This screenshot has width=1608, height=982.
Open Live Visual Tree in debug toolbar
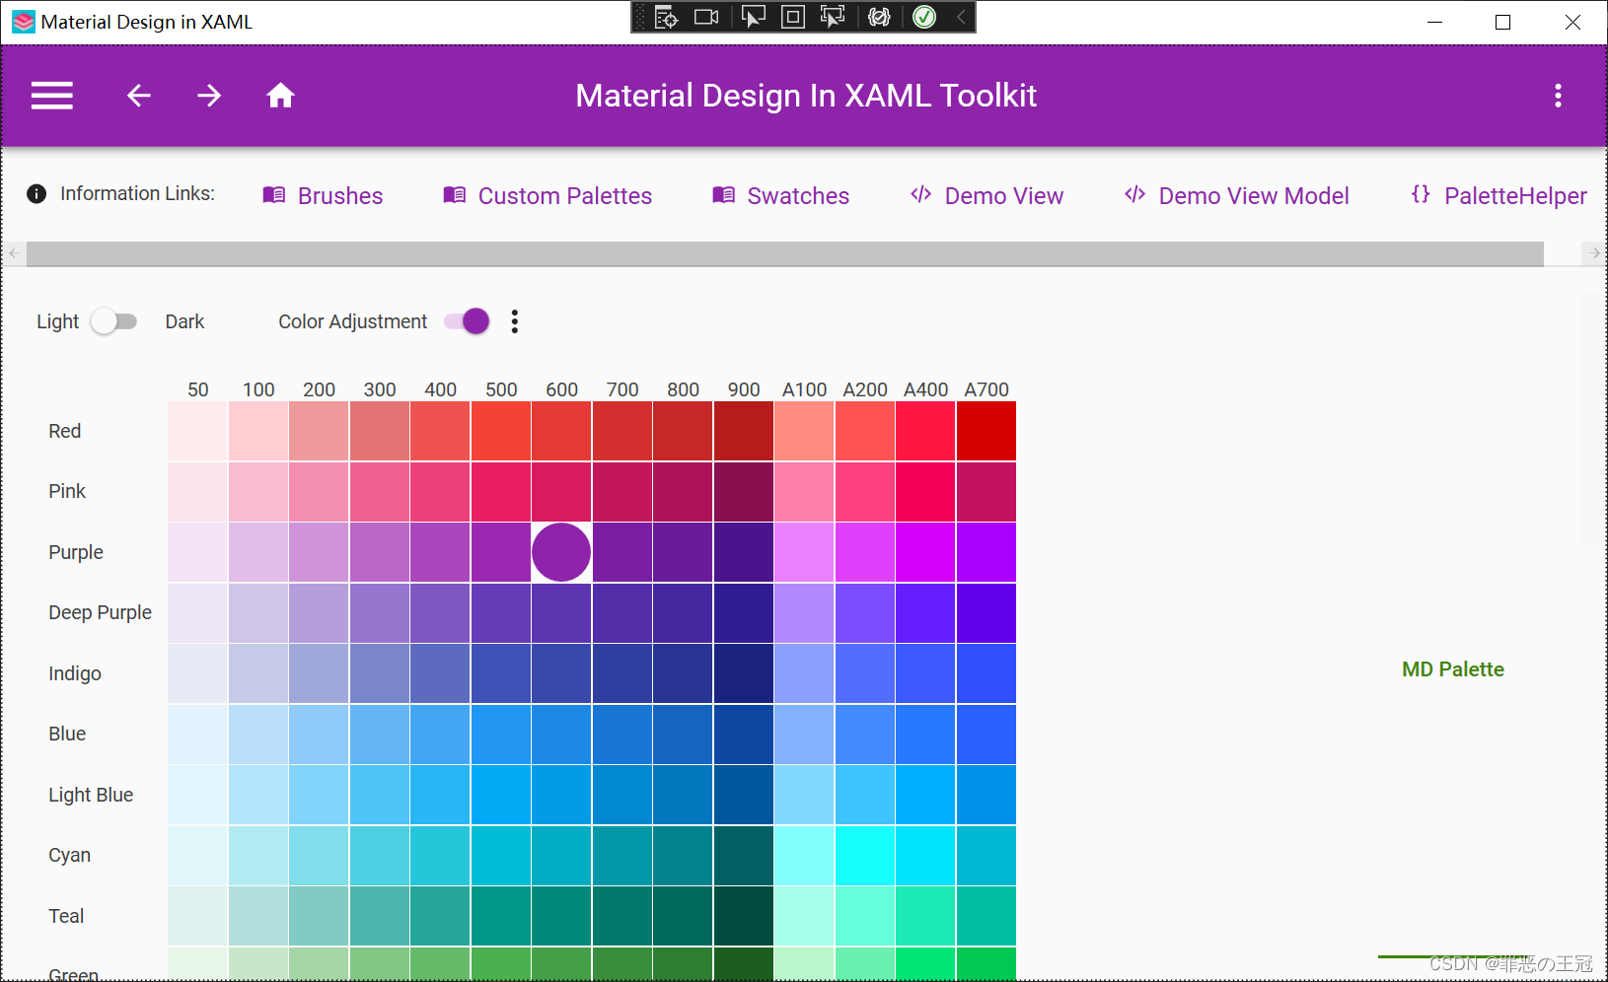(x=667, y=17)
